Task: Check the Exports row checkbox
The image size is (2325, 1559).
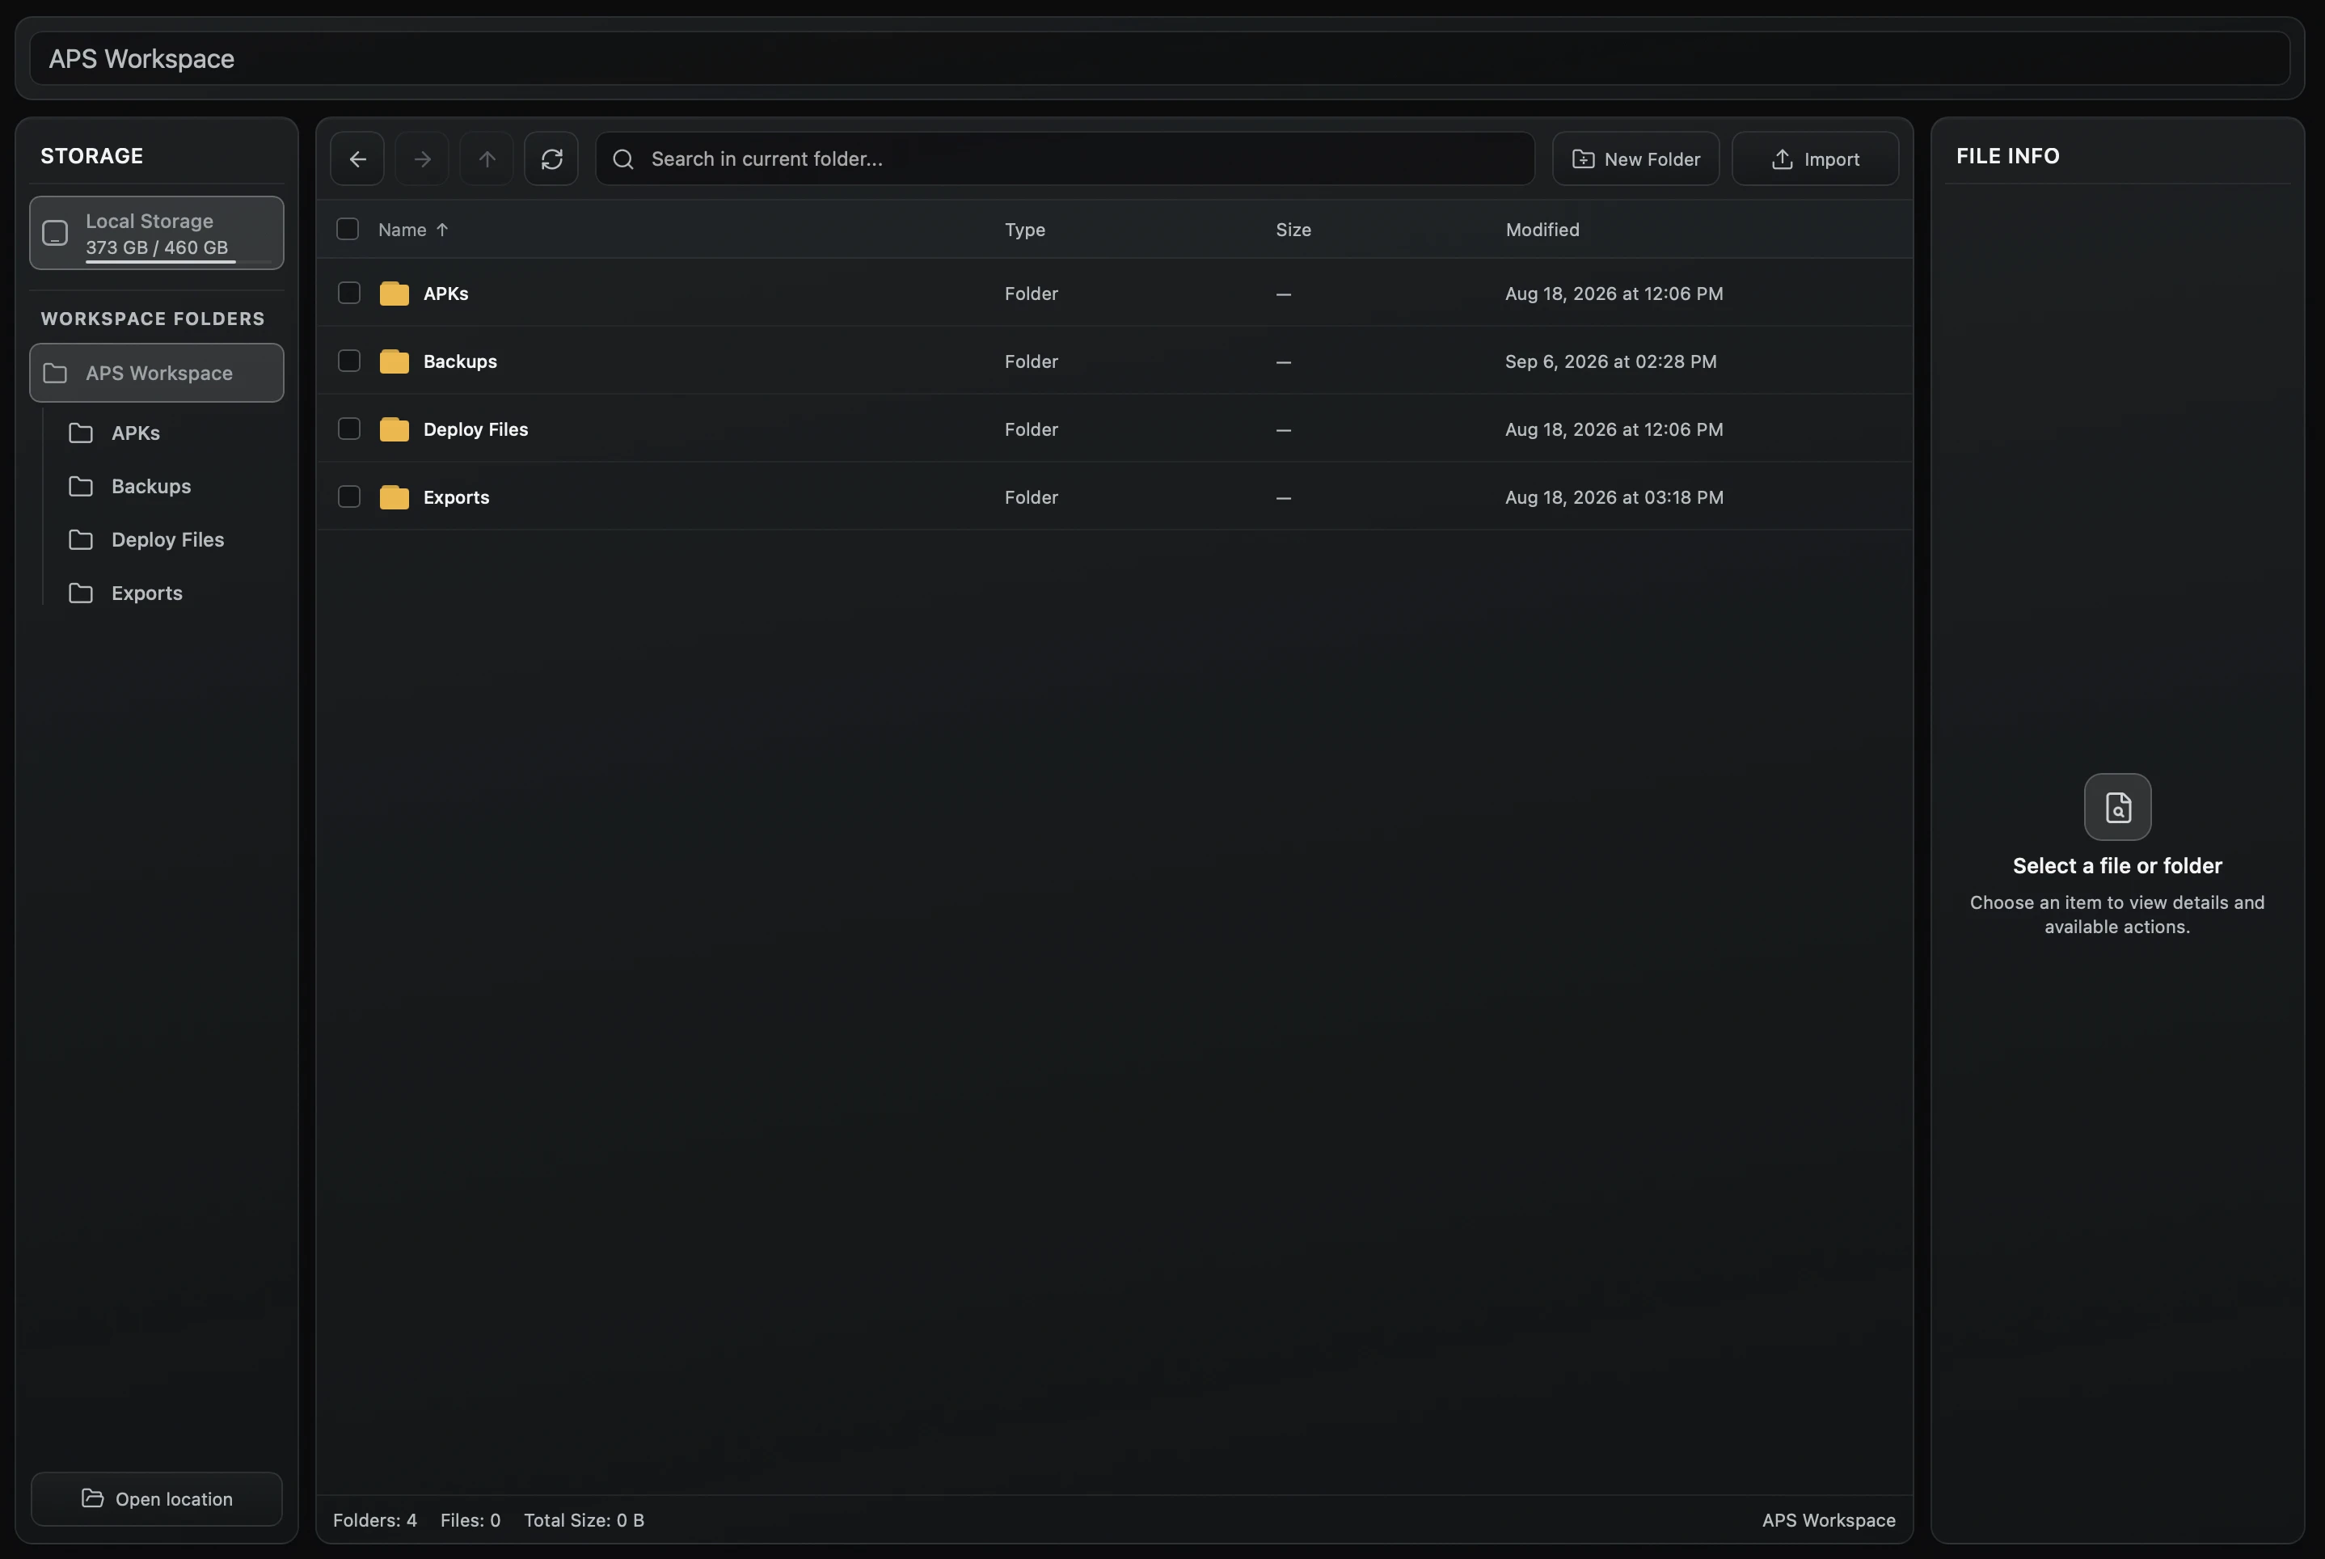Action: (x=349, y=496)
